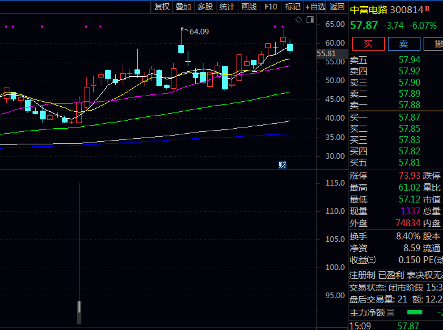Click 最高 value 61.02
This screenshot has width=443, height=330.
pos(409,187)
